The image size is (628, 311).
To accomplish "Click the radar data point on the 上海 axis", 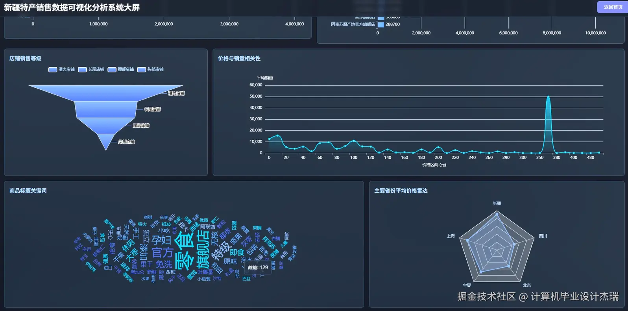I will 467,240.
